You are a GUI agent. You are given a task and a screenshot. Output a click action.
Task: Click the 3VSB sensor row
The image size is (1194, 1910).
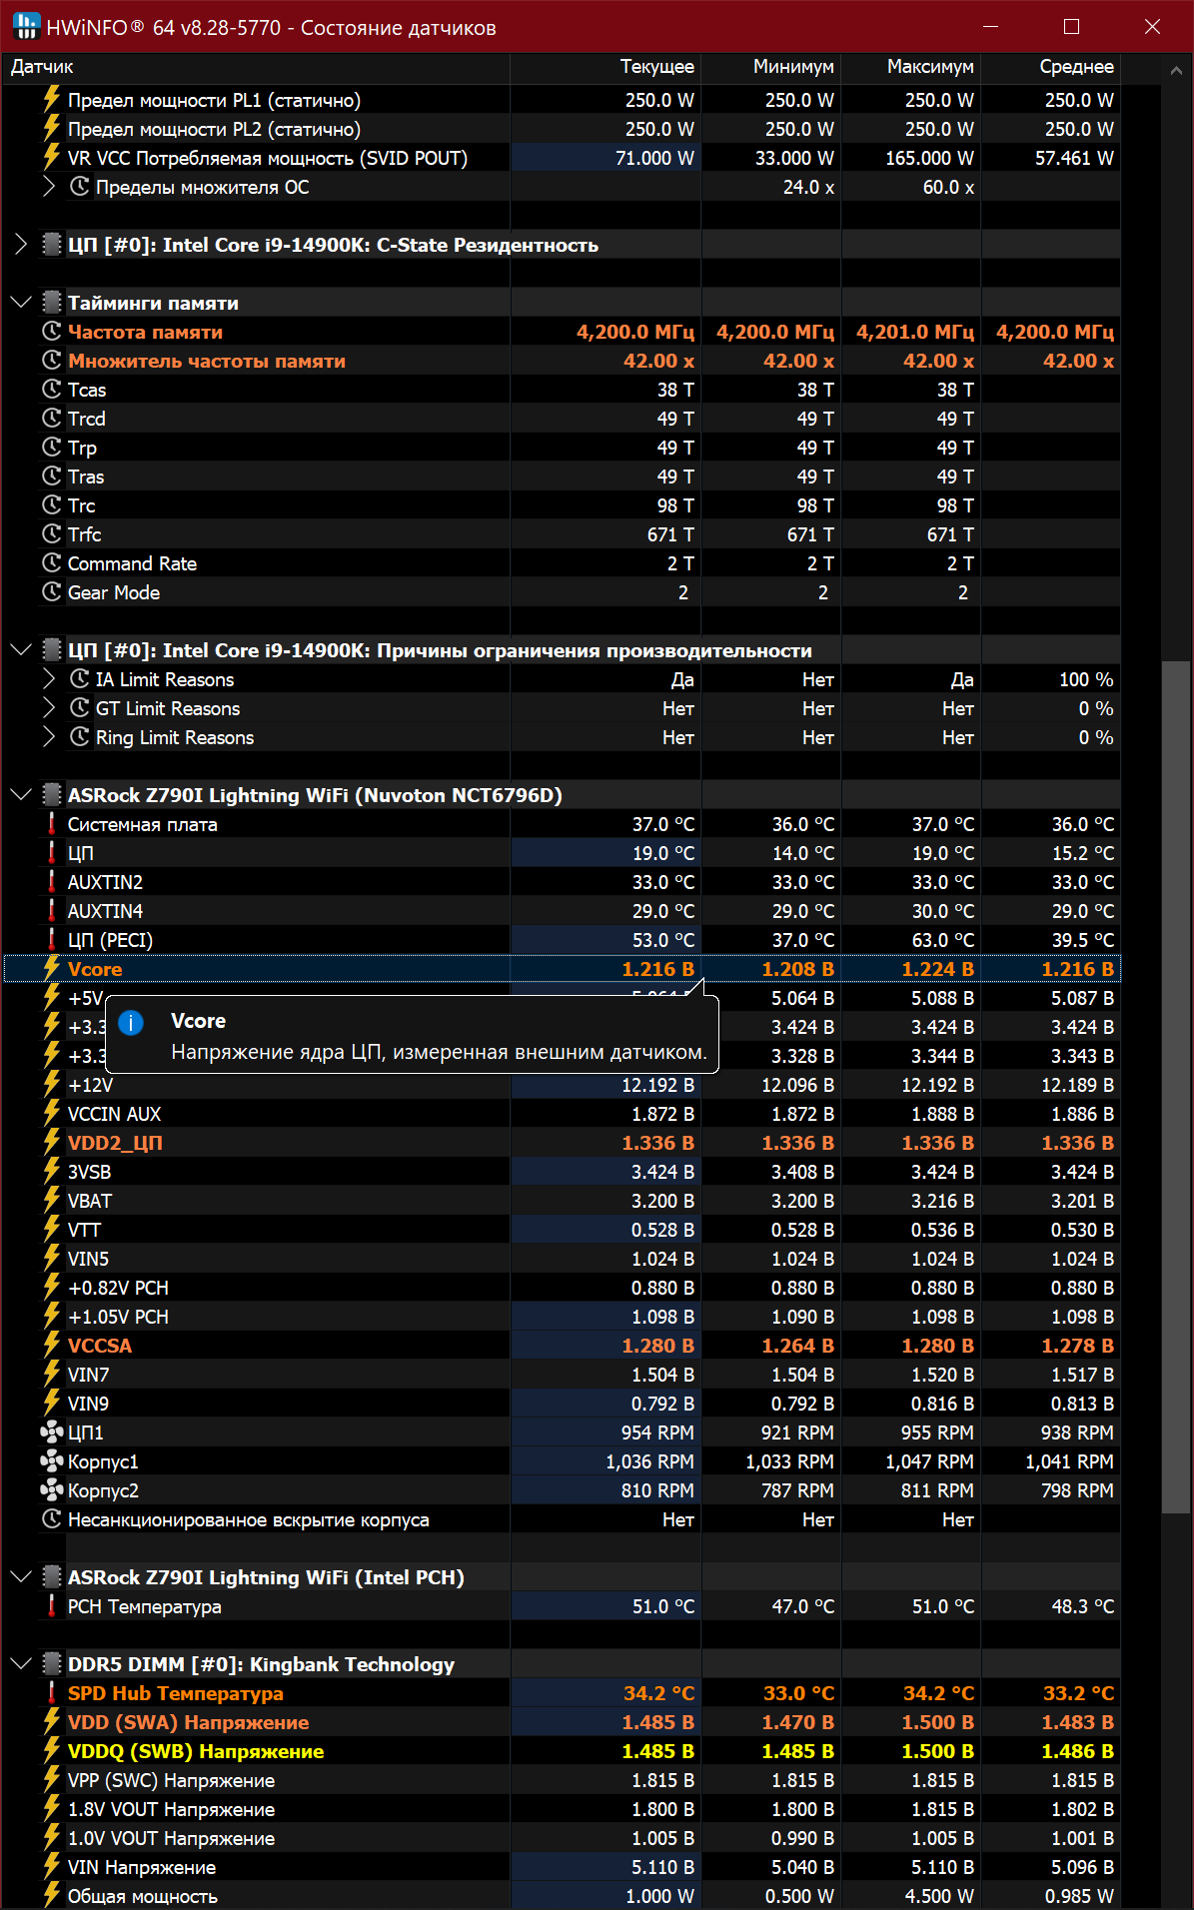click(x=562, y=1172)
